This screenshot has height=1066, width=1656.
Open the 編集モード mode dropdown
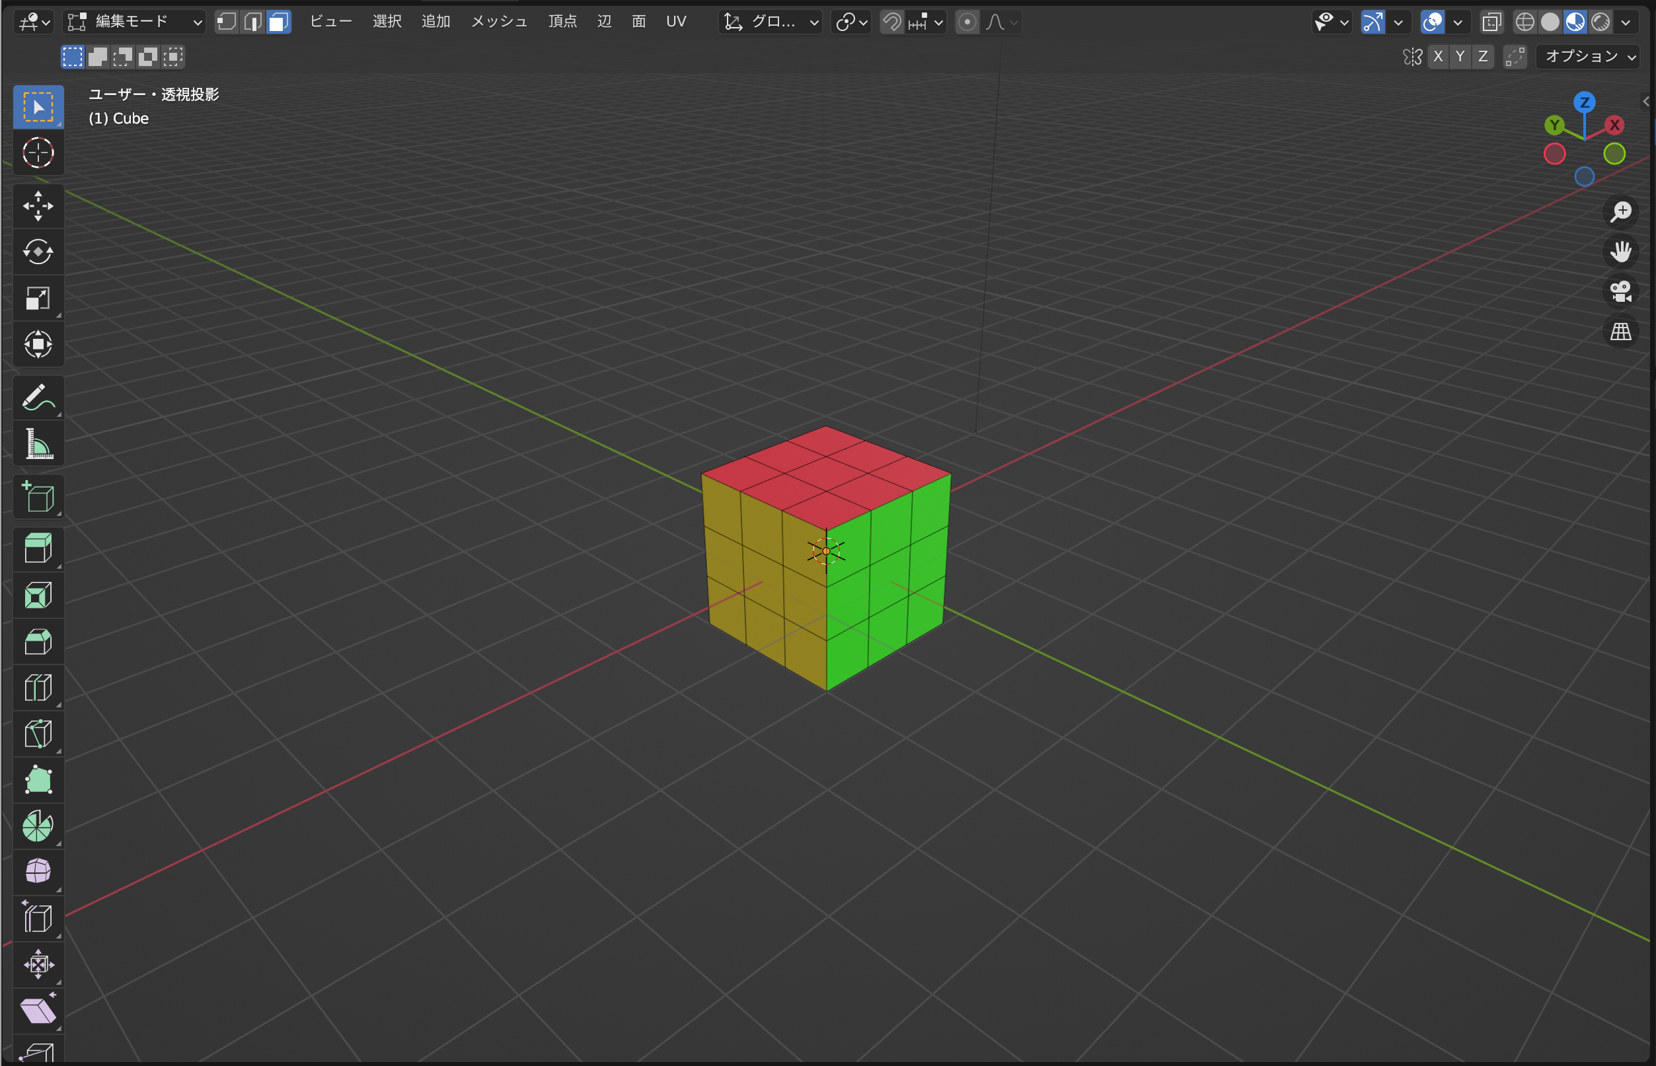tap(134, 22)
